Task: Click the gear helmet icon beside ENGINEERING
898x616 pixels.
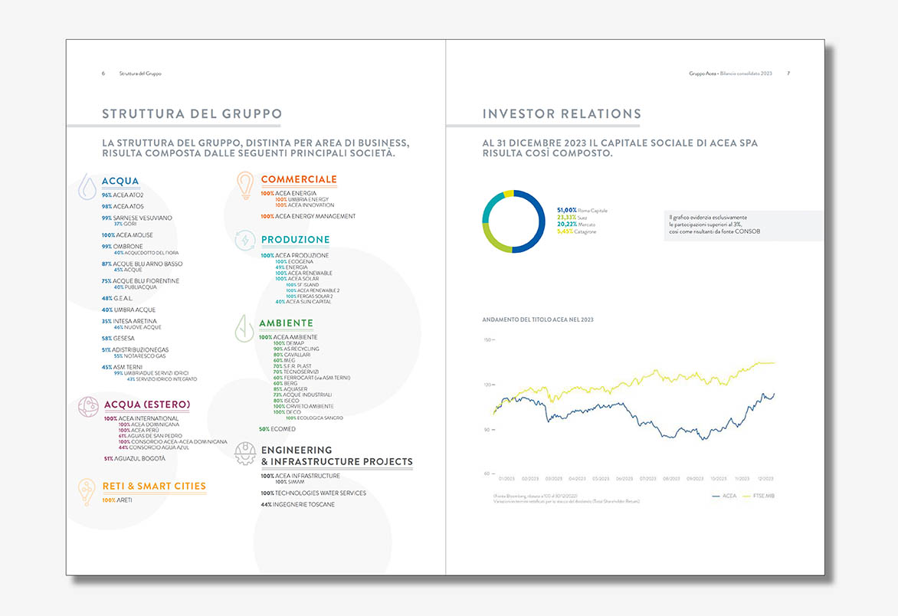Action: click(245, 454)
